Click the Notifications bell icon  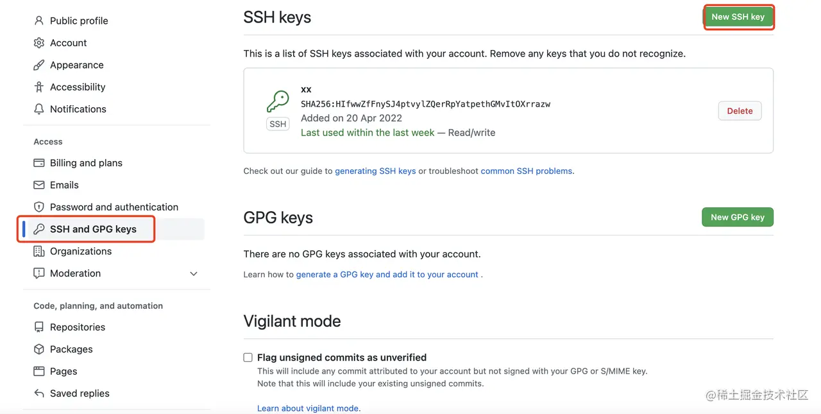pos(39,109)
